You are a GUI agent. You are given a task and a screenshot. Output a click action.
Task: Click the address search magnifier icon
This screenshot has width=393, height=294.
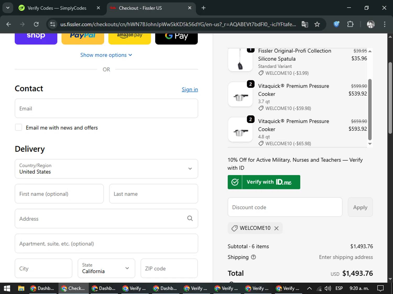tap(190, 218)
